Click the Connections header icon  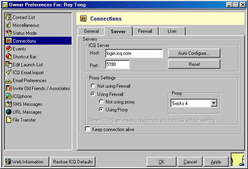click(x=83, y=18)
